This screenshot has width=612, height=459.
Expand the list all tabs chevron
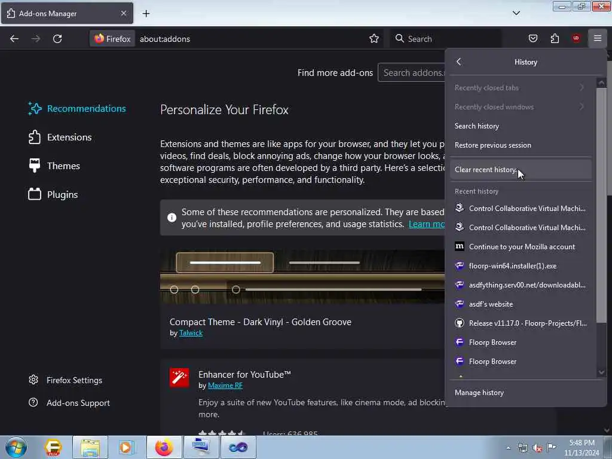(516, 13)
